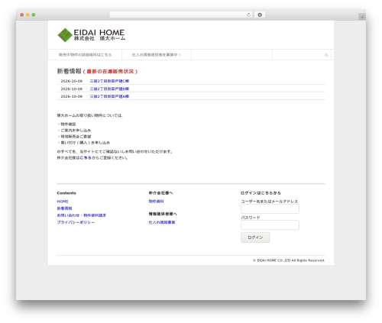Open 仕入れ情報募集 link
This screenshot has height=323, width=382.
(162, 222)
